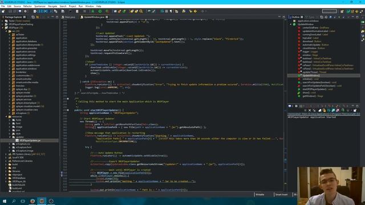
Task: Click Collapse All icon in Package Explorer
Action: click(x=33, y=17)
